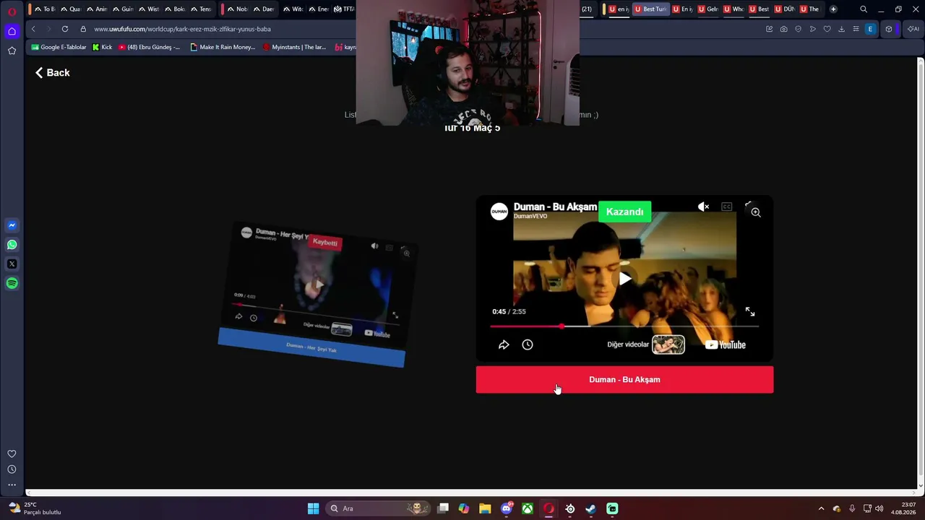Open the send arrow (My Flow) icon

click(813, 29)
